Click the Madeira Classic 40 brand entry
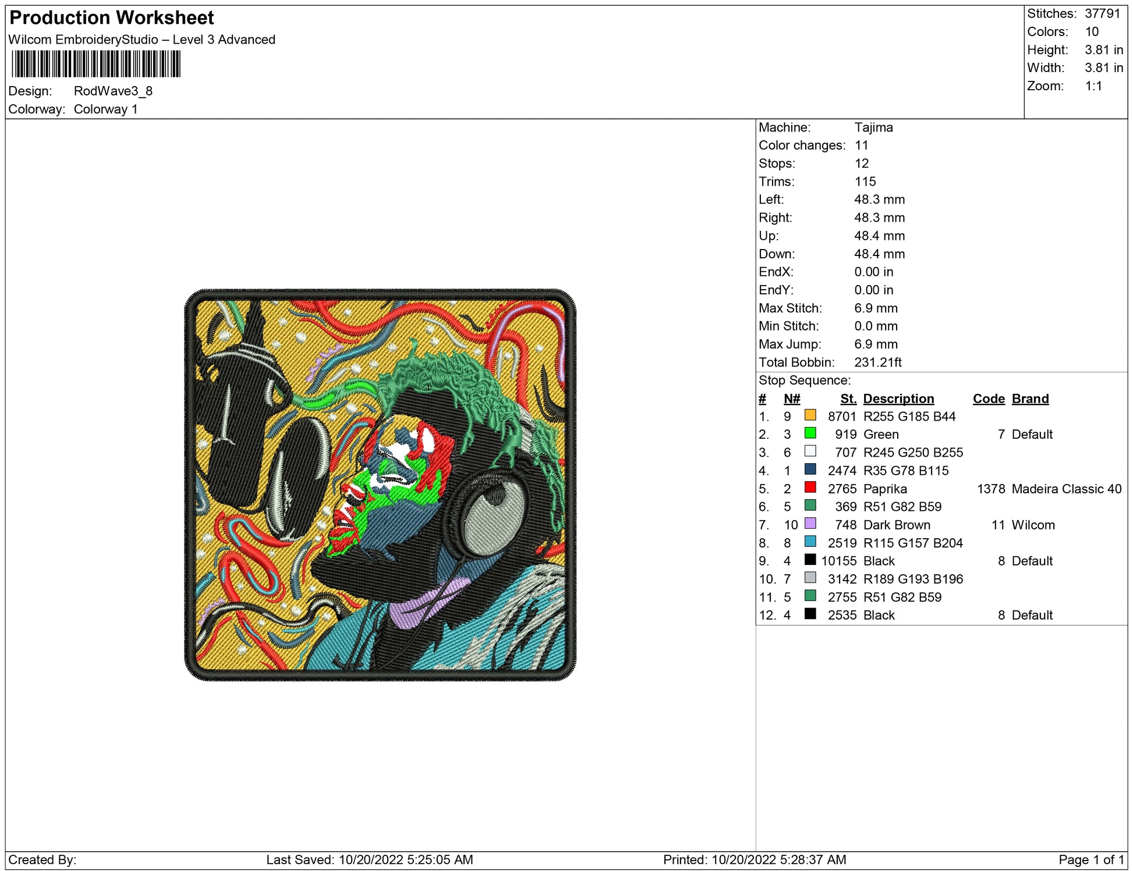 tap(1066, 489)
